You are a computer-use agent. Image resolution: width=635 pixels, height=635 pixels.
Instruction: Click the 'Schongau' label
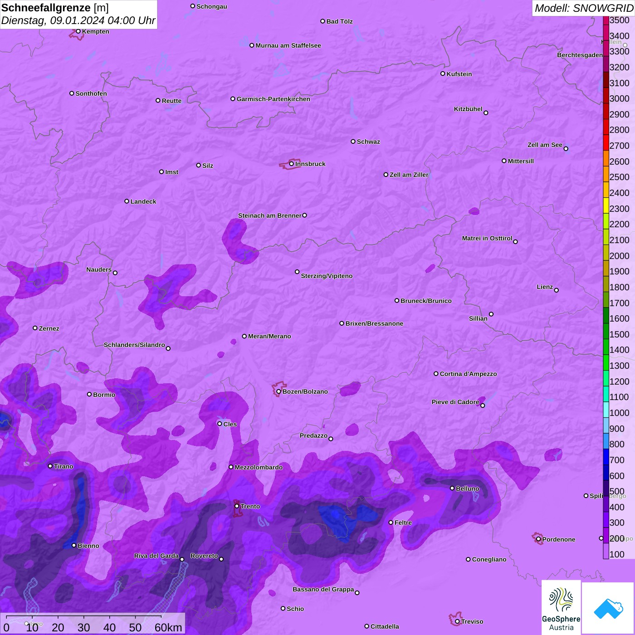[x=211, y=6]
